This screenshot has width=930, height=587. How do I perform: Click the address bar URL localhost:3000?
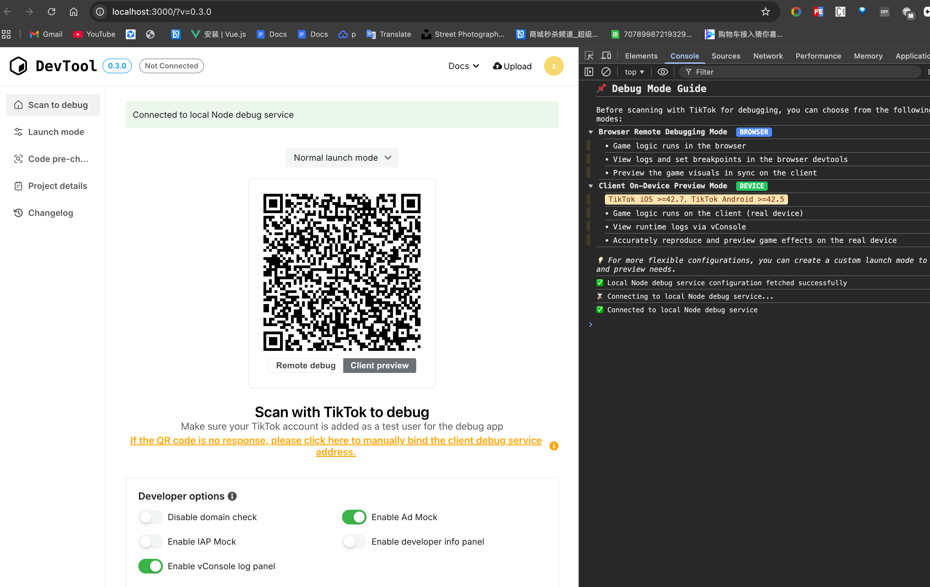click(x=161, y=12)
